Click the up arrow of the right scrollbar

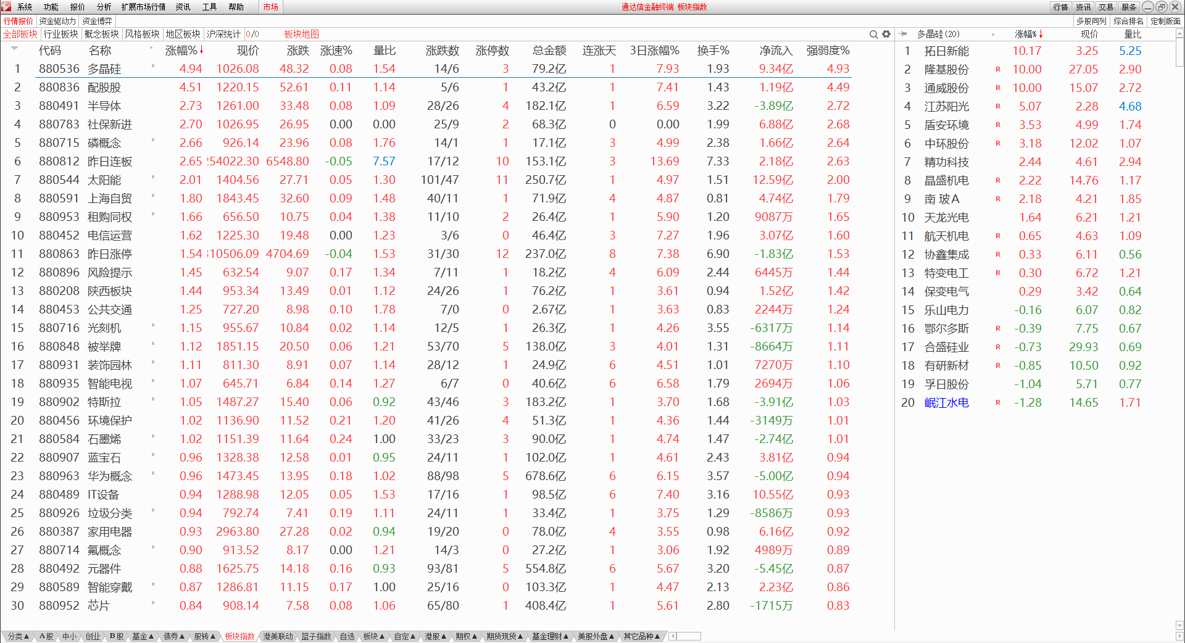[1179, 33]
